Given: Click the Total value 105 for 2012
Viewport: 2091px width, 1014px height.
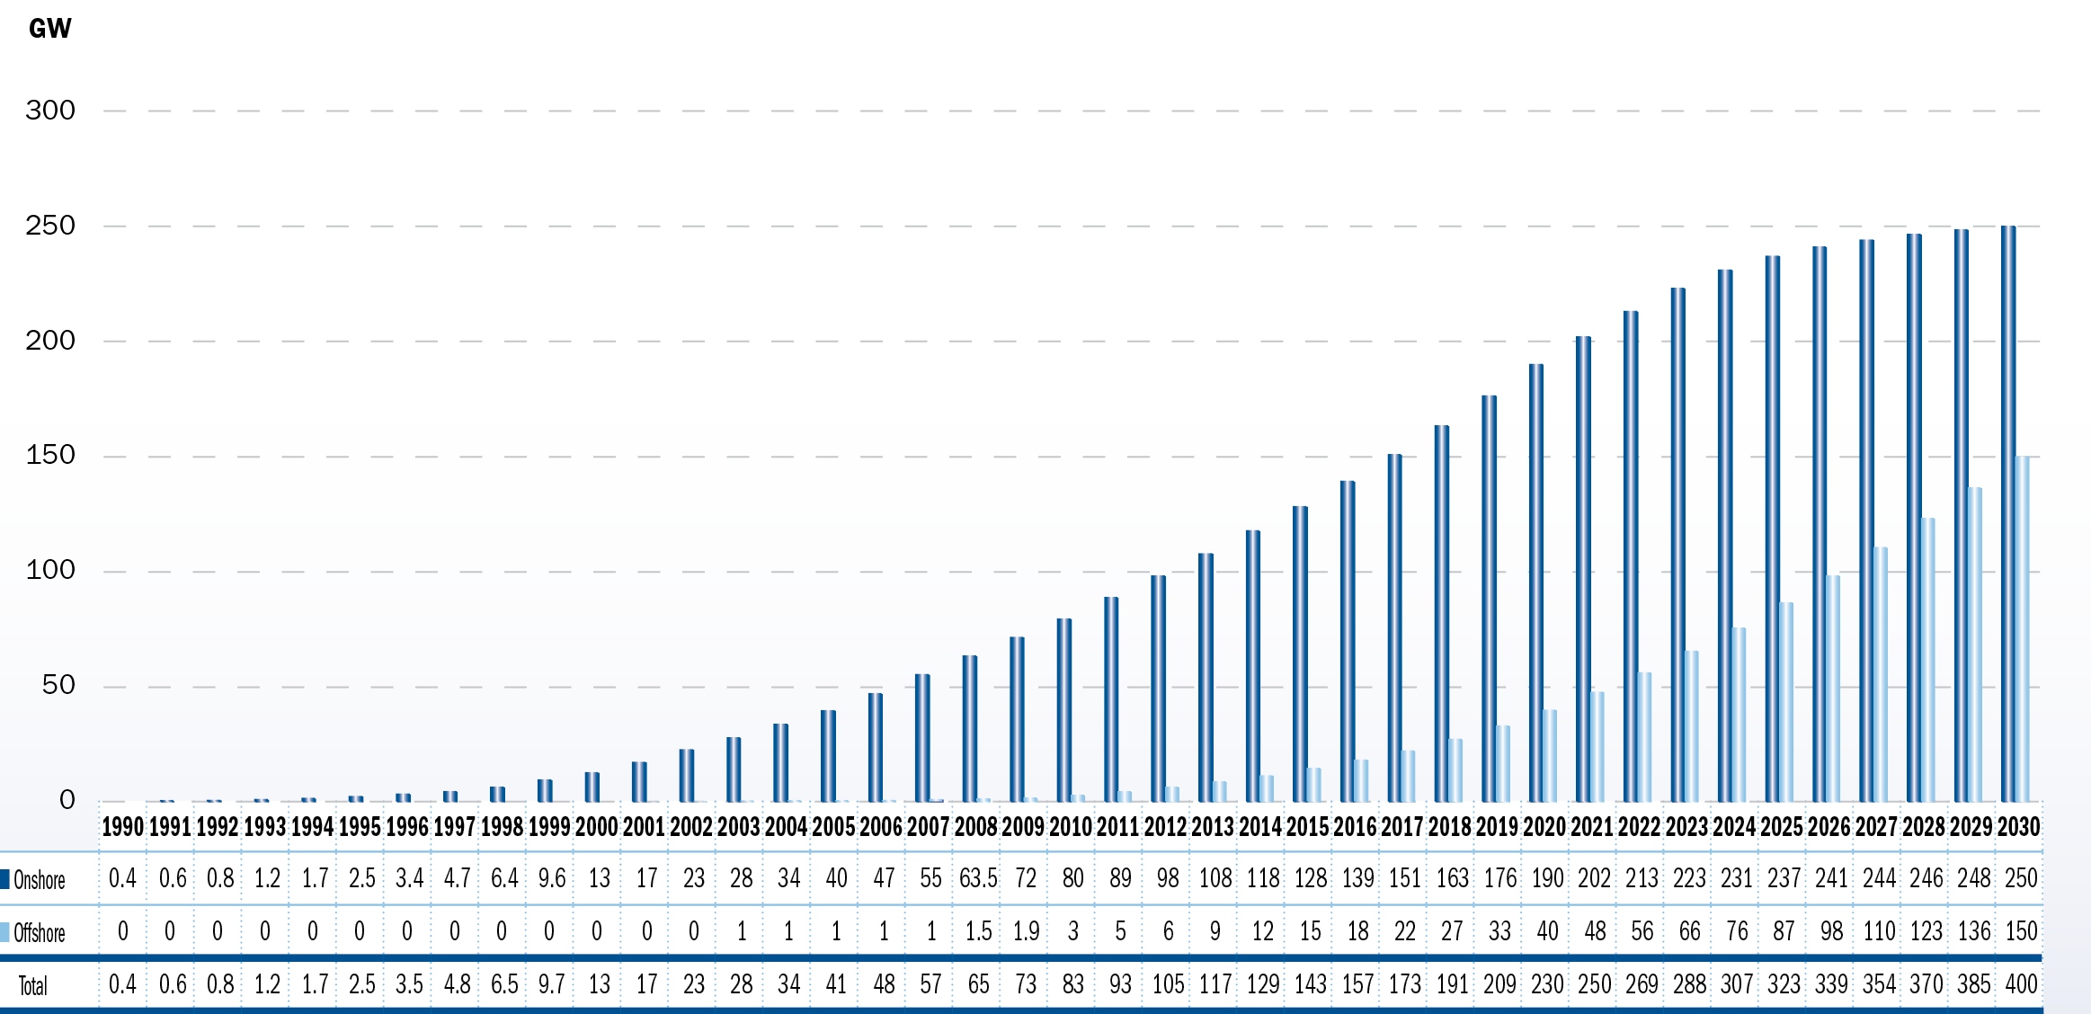Looking at the screenshot, I should tap(1168, 984).
